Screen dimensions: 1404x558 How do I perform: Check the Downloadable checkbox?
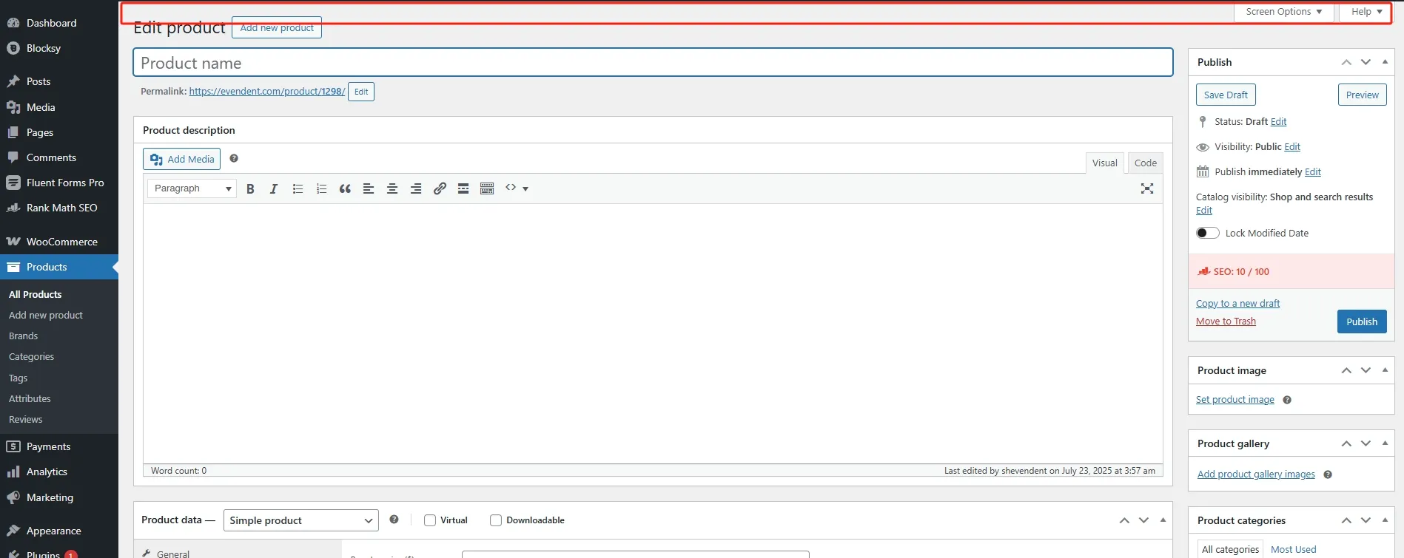pyautogui.click(x=496, y=520)
